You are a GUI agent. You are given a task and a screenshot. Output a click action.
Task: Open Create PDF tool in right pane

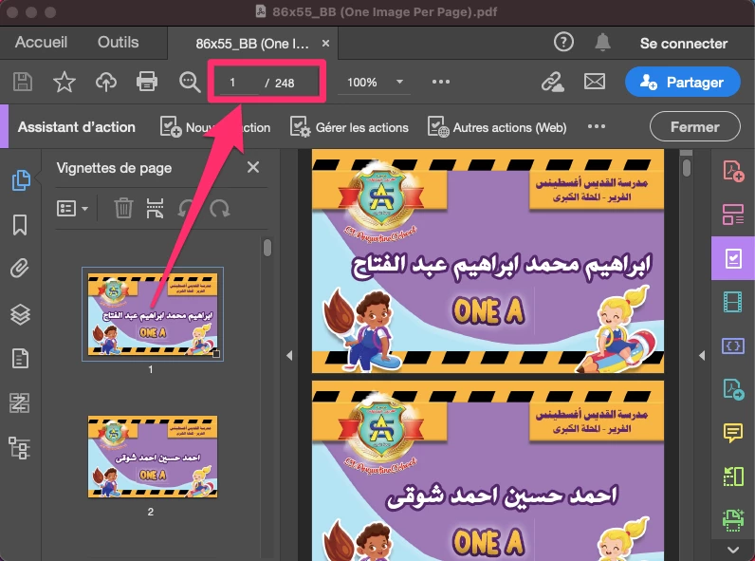coord(733,171)
